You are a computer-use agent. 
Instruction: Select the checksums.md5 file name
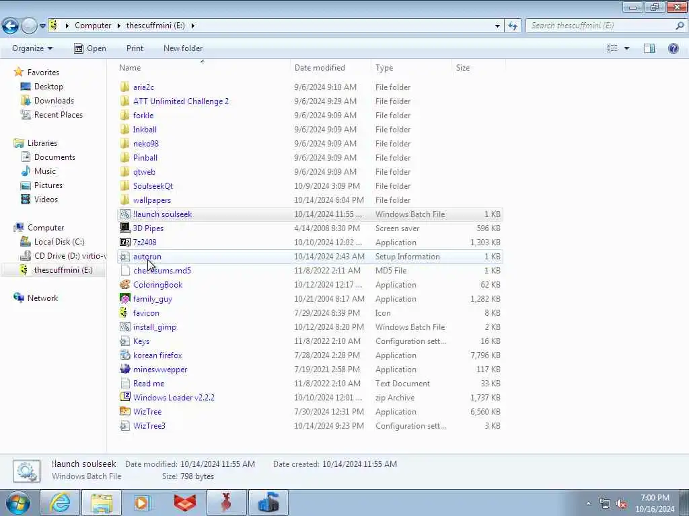click(161, 271)
